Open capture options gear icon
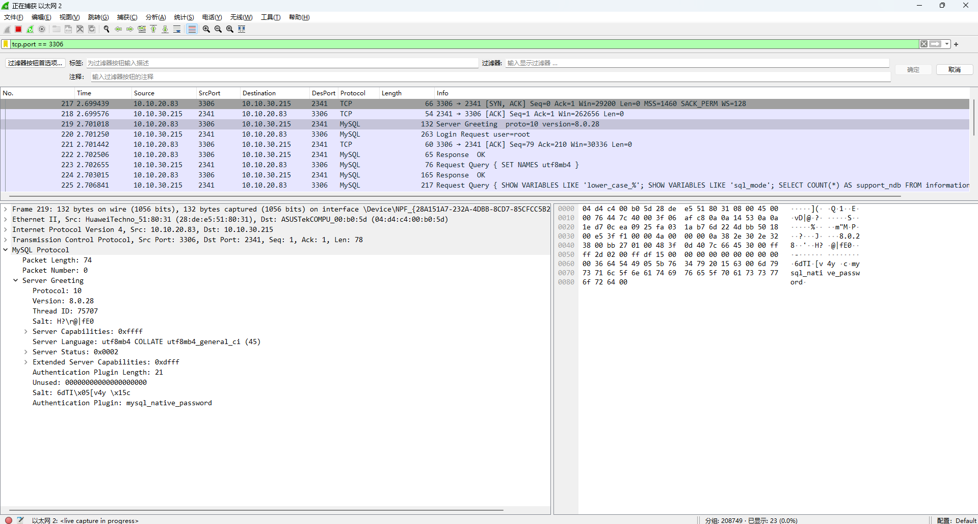 pyautogui.click(x=42, y=29)
